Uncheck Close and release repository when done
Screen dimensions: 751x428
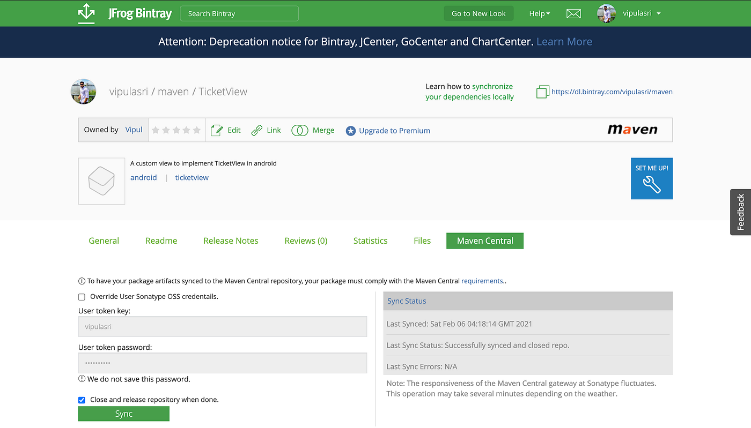click(82, 400)
